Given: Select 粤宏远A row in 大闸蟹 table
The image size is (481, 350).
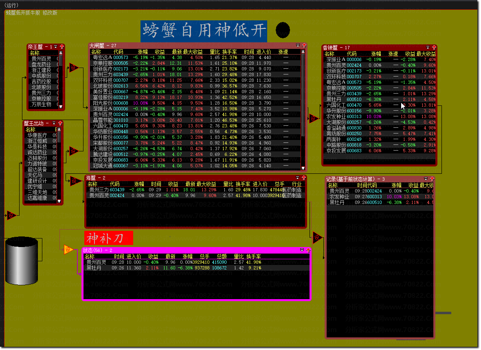Looking at the screenshot, I should (196, 57).
